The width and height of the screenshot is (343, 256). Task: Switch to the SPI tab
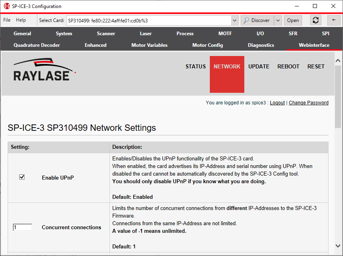(325, 34)
